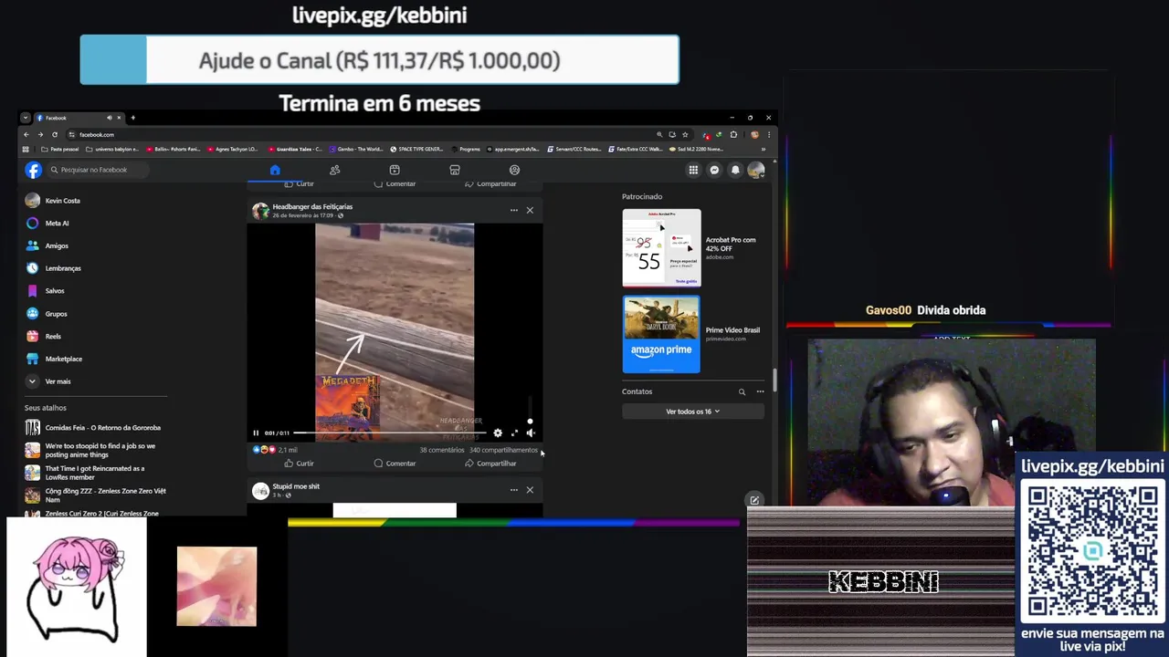Mute the Facebook tab audio icon
Image resolution: width=1169 pixels, height=657 pixels.
109,118
